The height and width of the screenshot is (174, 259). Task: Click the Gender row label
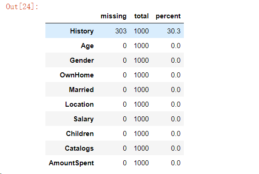pyautogui.click(x=82, y=60)
